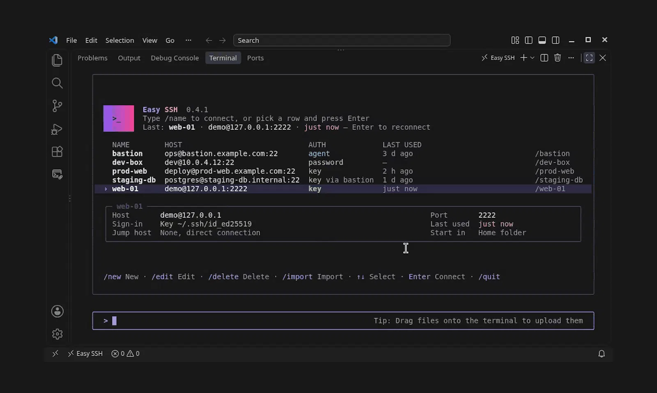Toggle the bottom panel visibility
This screenshot has width=657, height=393.
542,40
